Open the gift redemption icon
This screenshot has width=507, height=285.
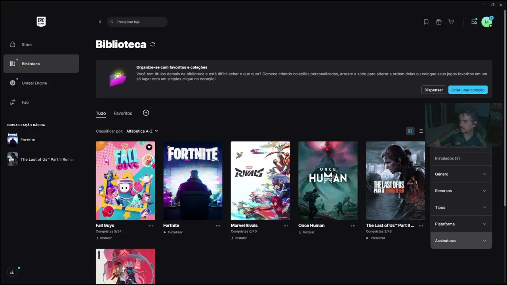(x=439, y=22)
